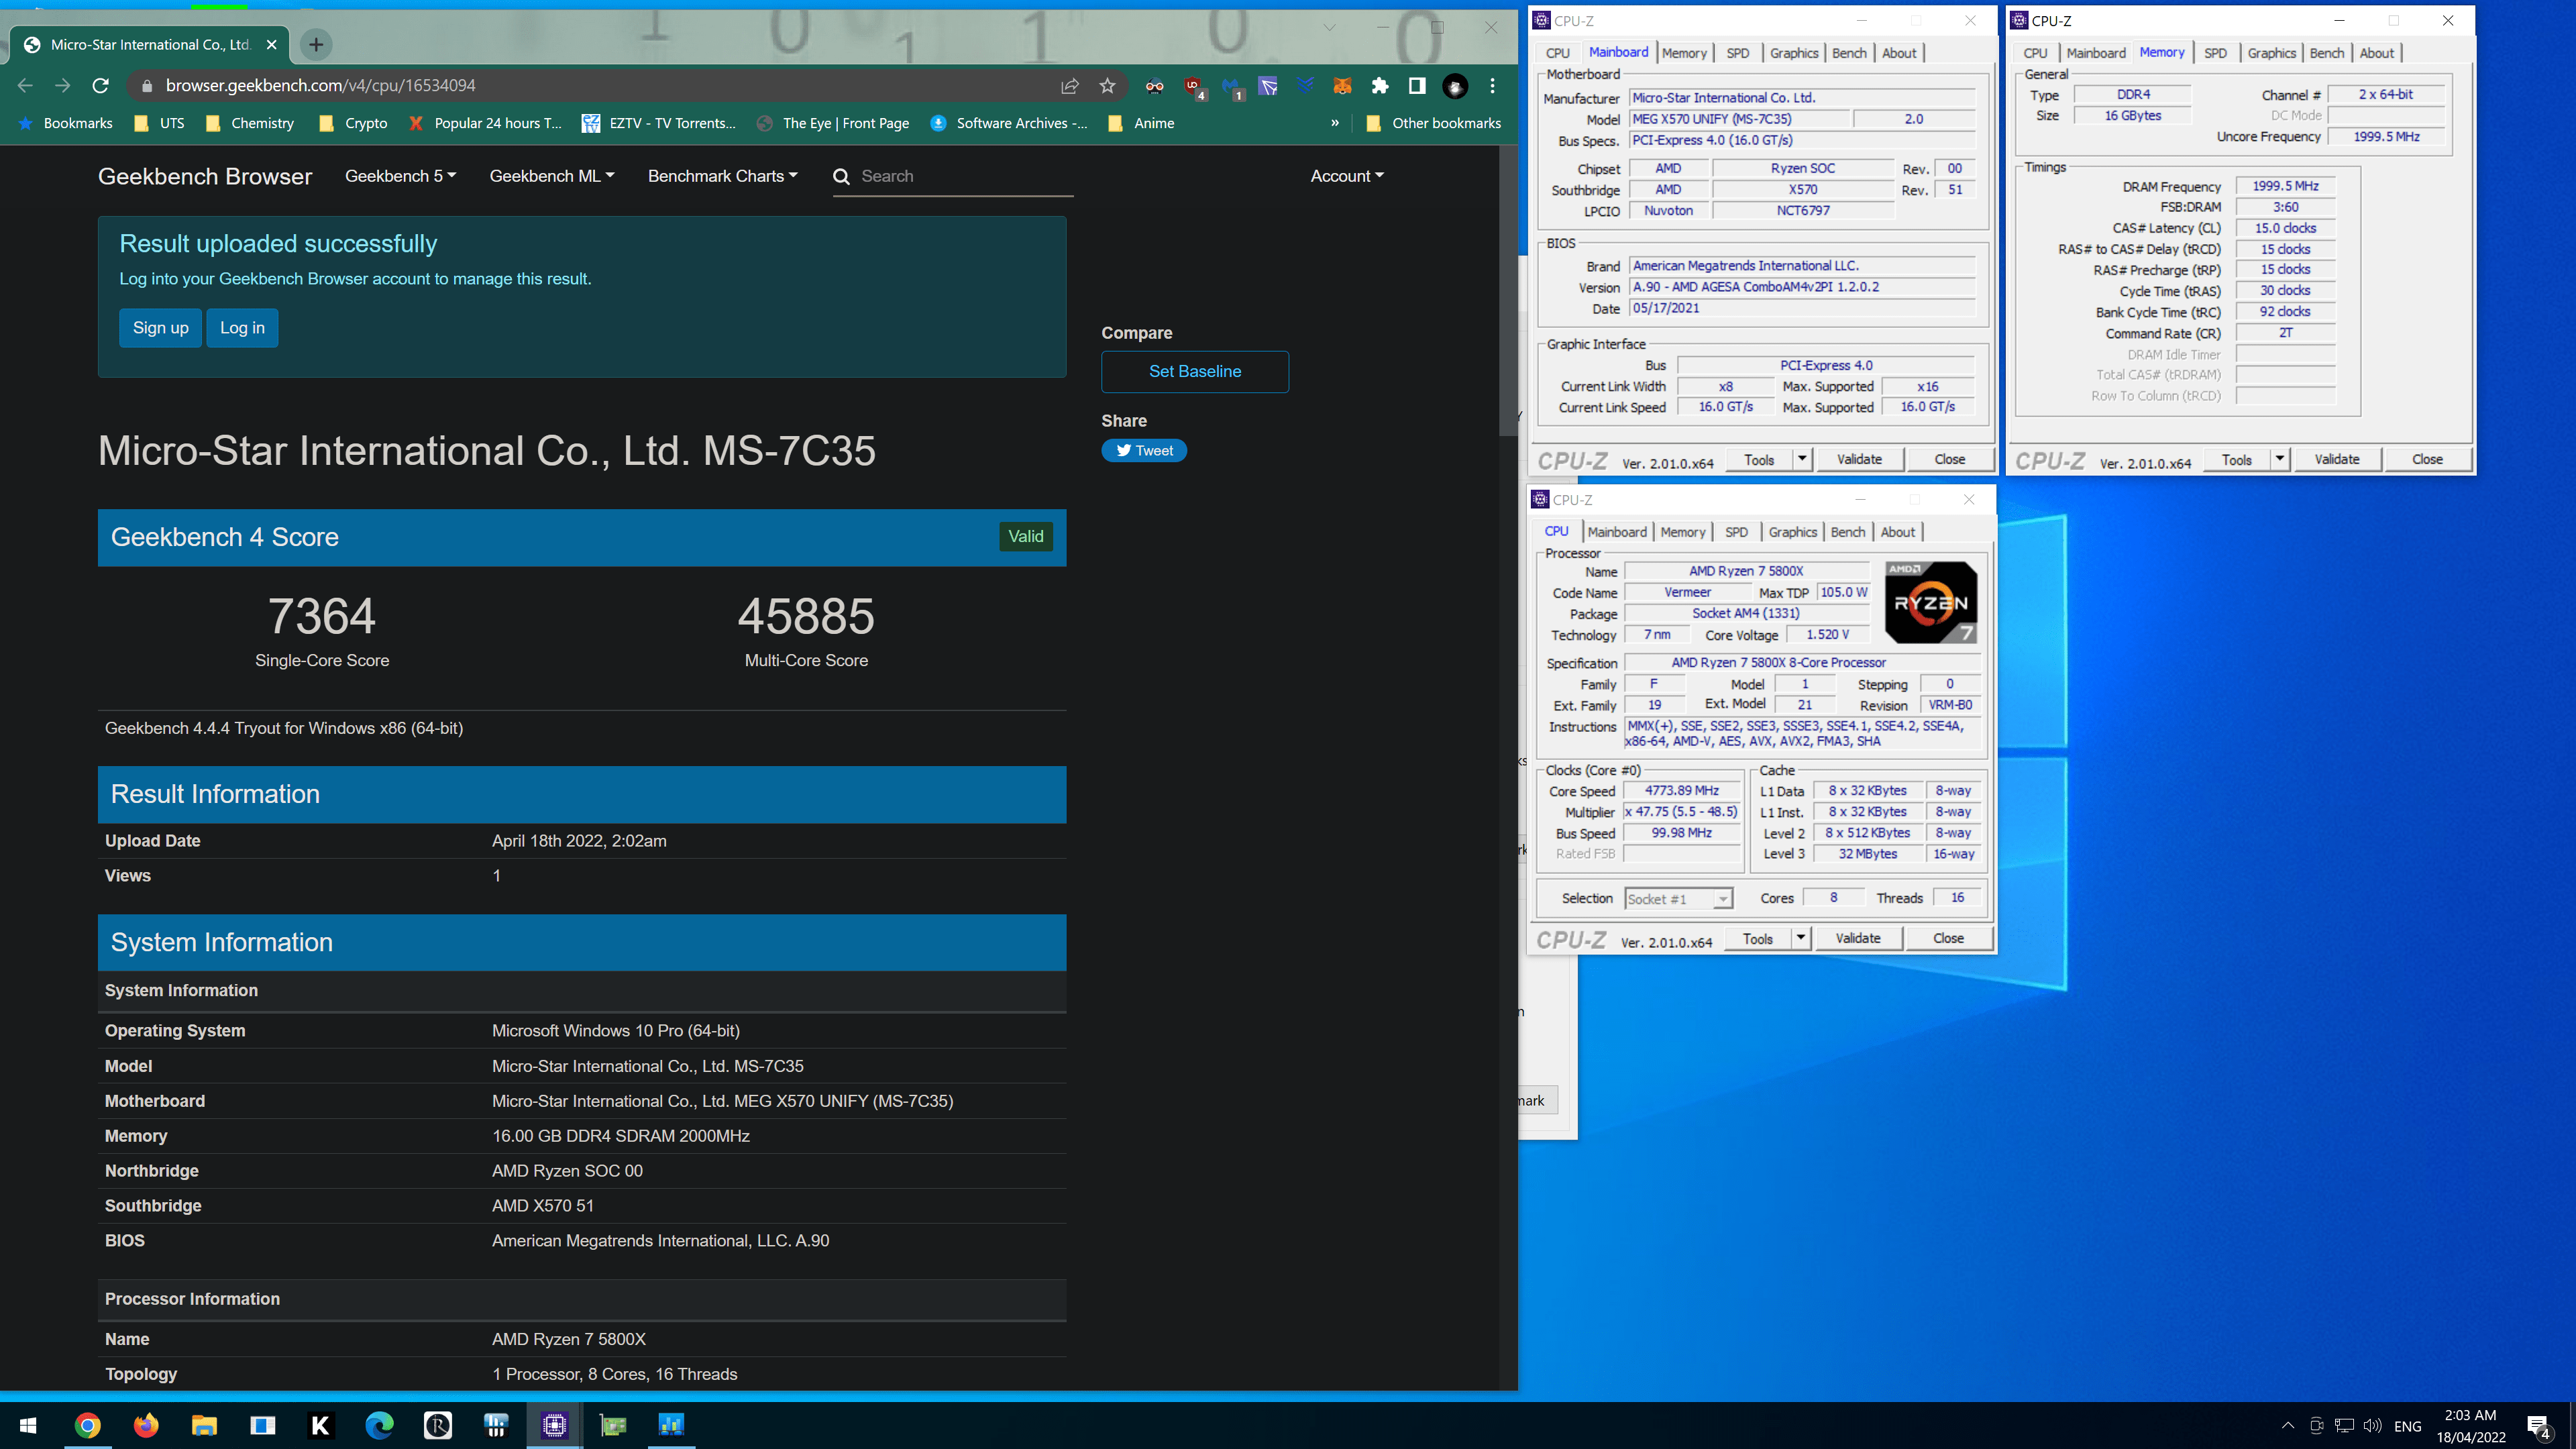The height and width of the screenshot is (1449, 2576).
Task: Open the Benchmark Charts dropdown
Action: pyautogui.click(x=723, y=176)
